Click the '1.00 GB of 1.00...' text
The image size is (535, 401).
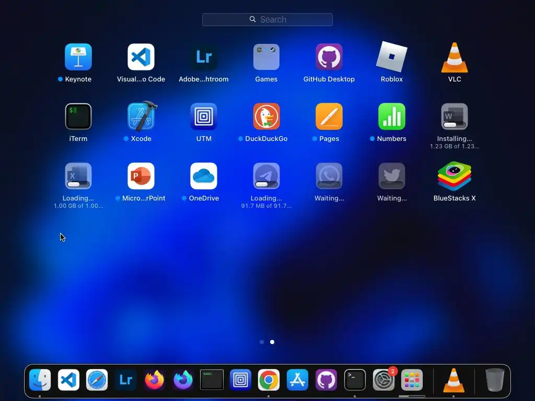pos(78,206)
